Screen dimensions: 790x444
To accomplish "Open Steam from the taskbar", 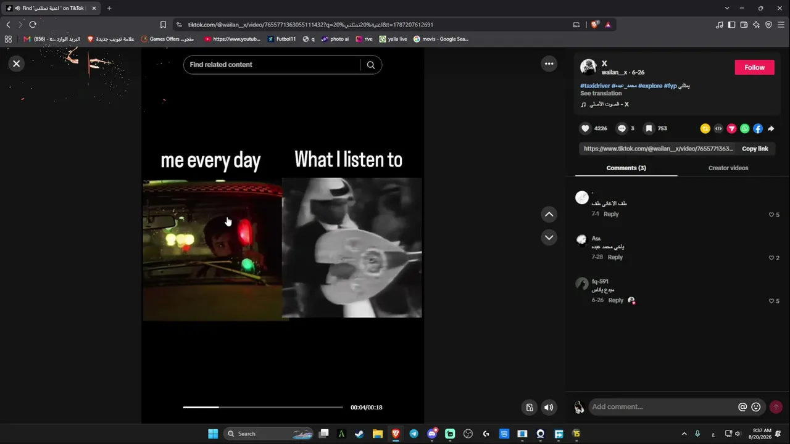I will [x=359, y=434].
